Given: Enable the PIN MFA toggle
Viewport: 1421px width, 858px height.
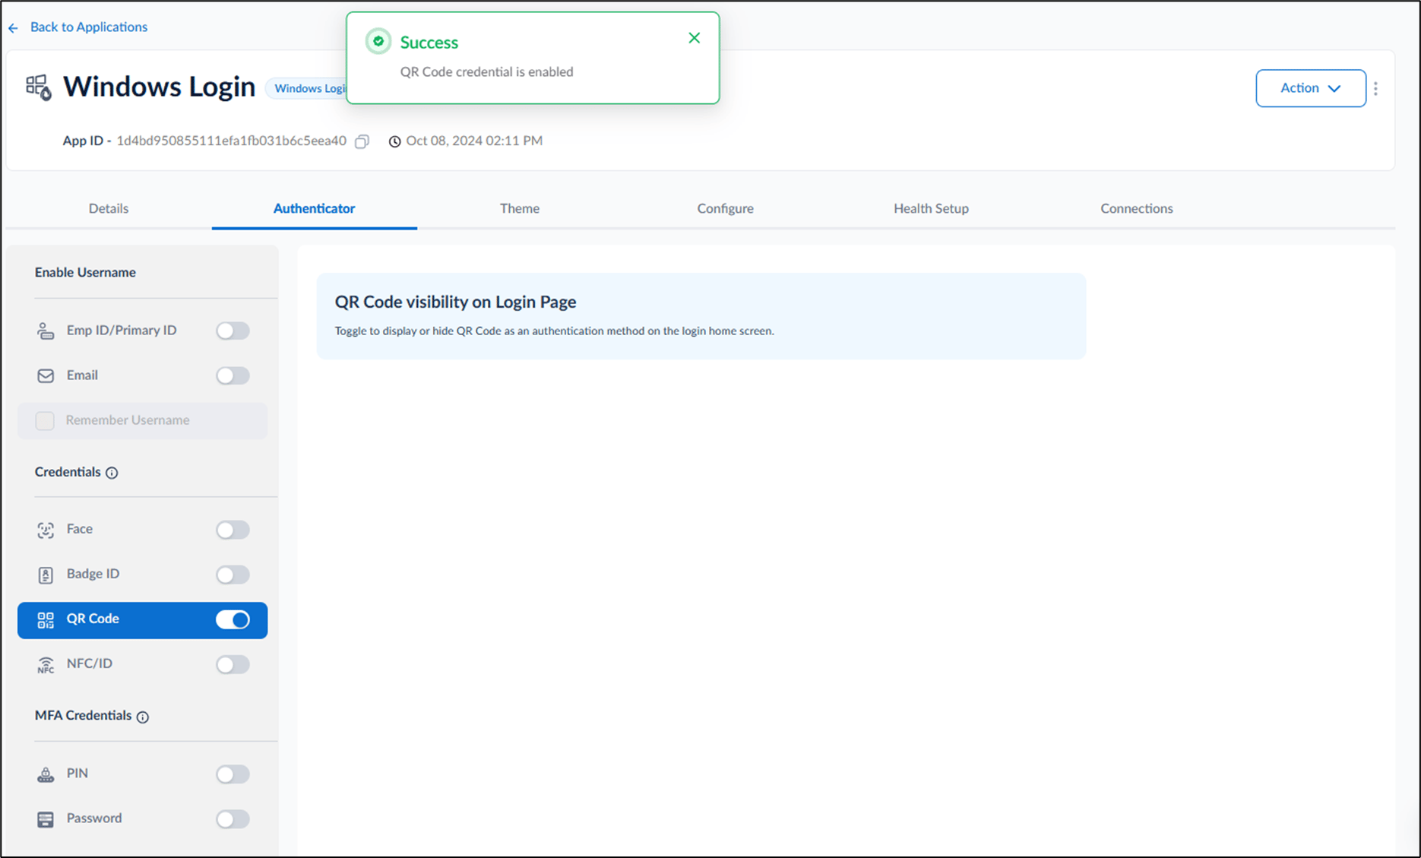Looking at the screenshot, I should [233, 774].
